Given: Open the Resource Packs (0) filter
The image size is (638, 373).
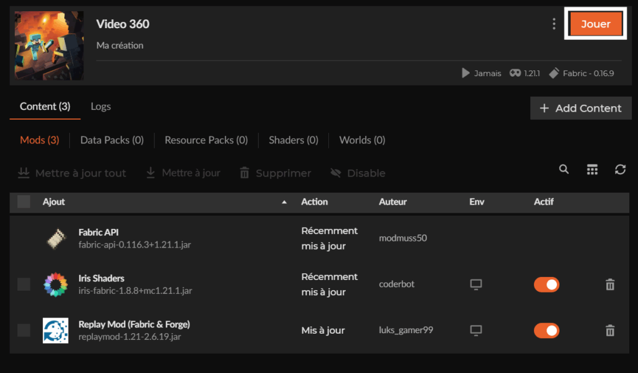Looking at the screenshot, I should [206, 140].
